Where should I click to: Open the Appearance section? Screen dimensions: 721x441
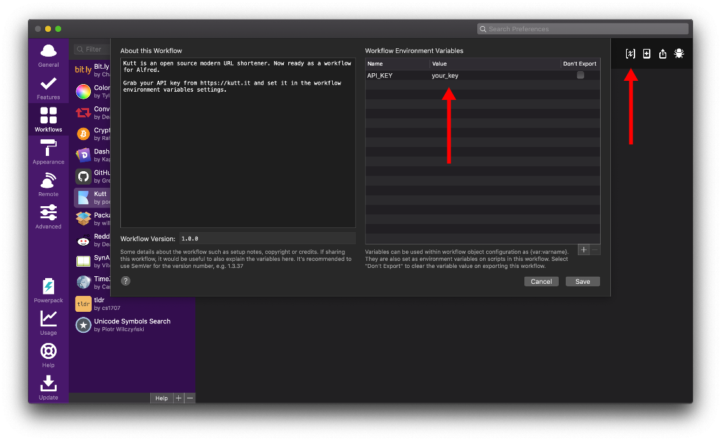pyautogui.click(x=48, y=152)
